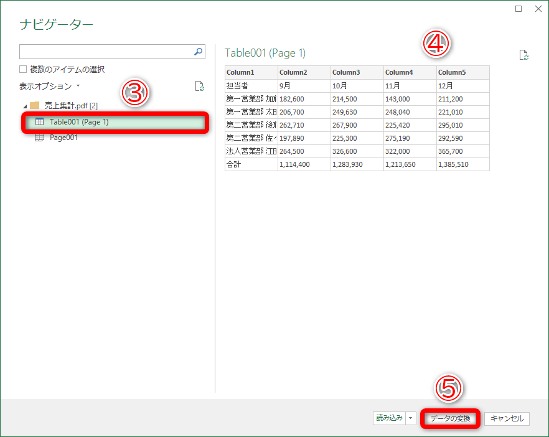Click the Column5 header
The width and height of the screenshot is (549, 437).
(x=463, y=72)
